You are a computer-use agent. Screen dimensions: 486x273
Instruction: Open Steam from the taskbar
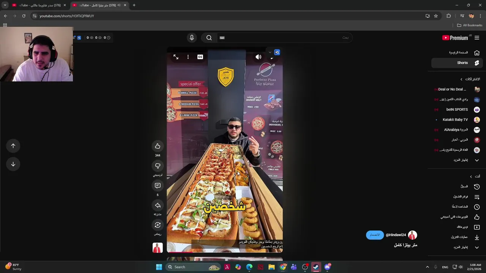point(316,267)
